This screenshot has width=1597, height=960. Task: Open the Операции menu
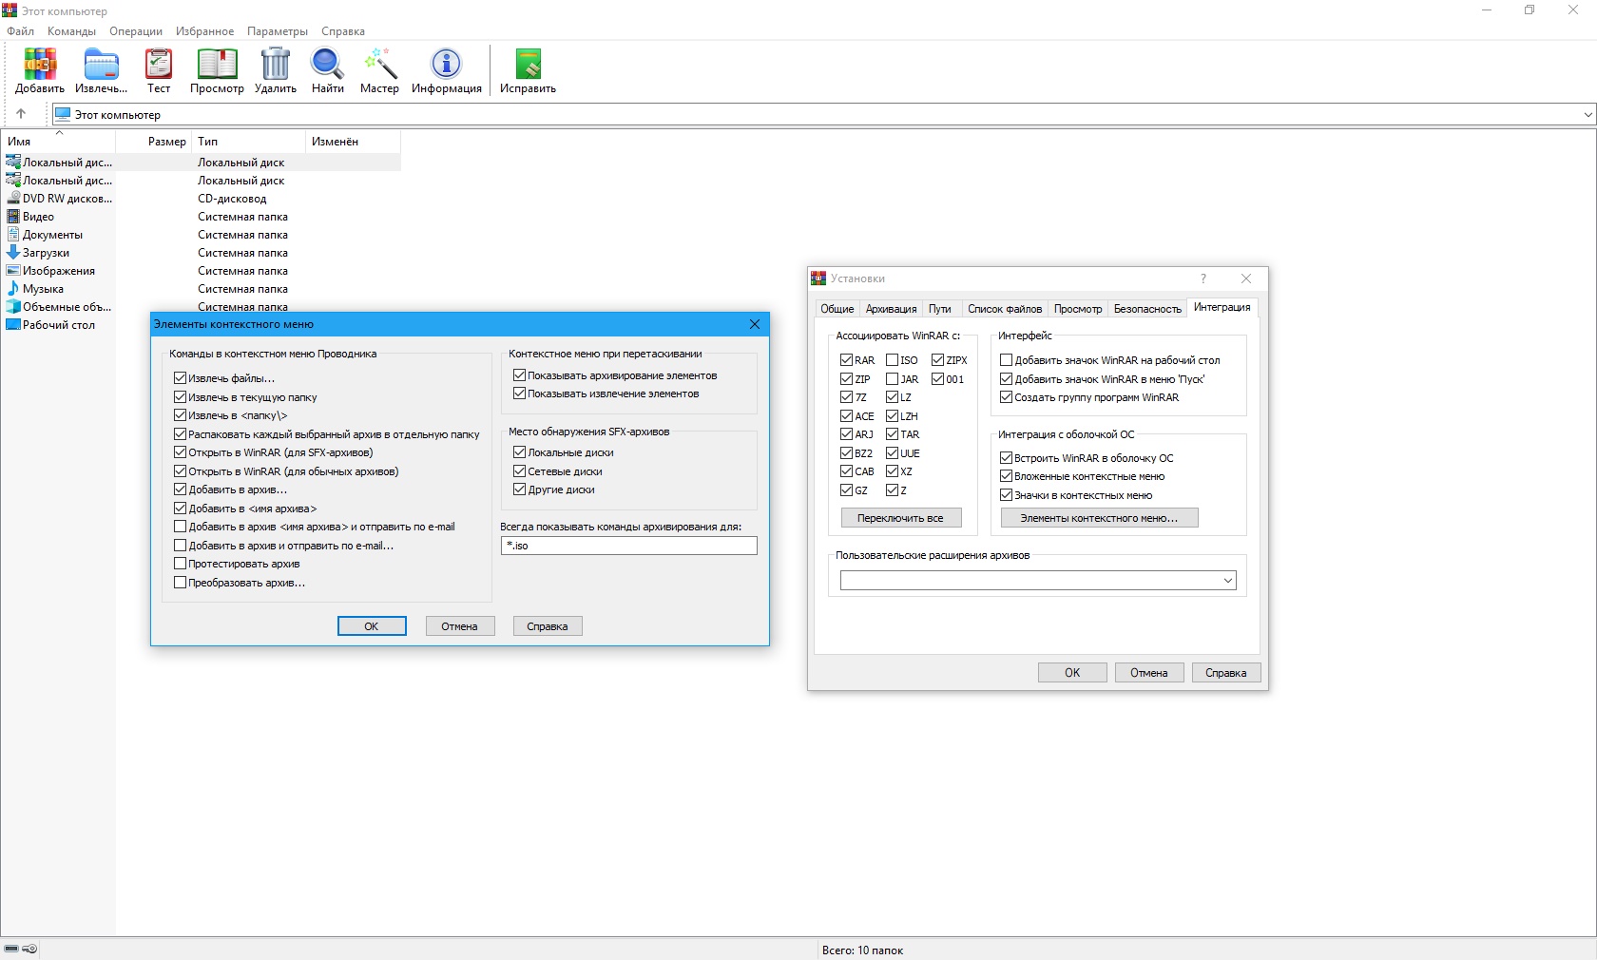pos(136,31)
